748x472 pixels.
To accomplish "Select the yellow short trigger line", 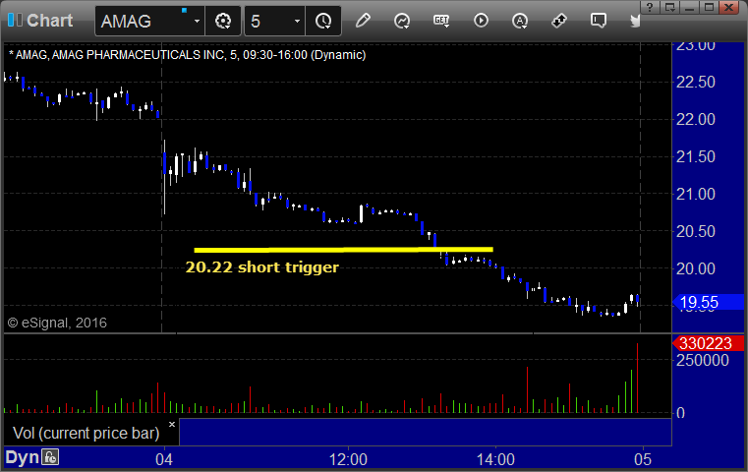I will (x=343, y=250).
